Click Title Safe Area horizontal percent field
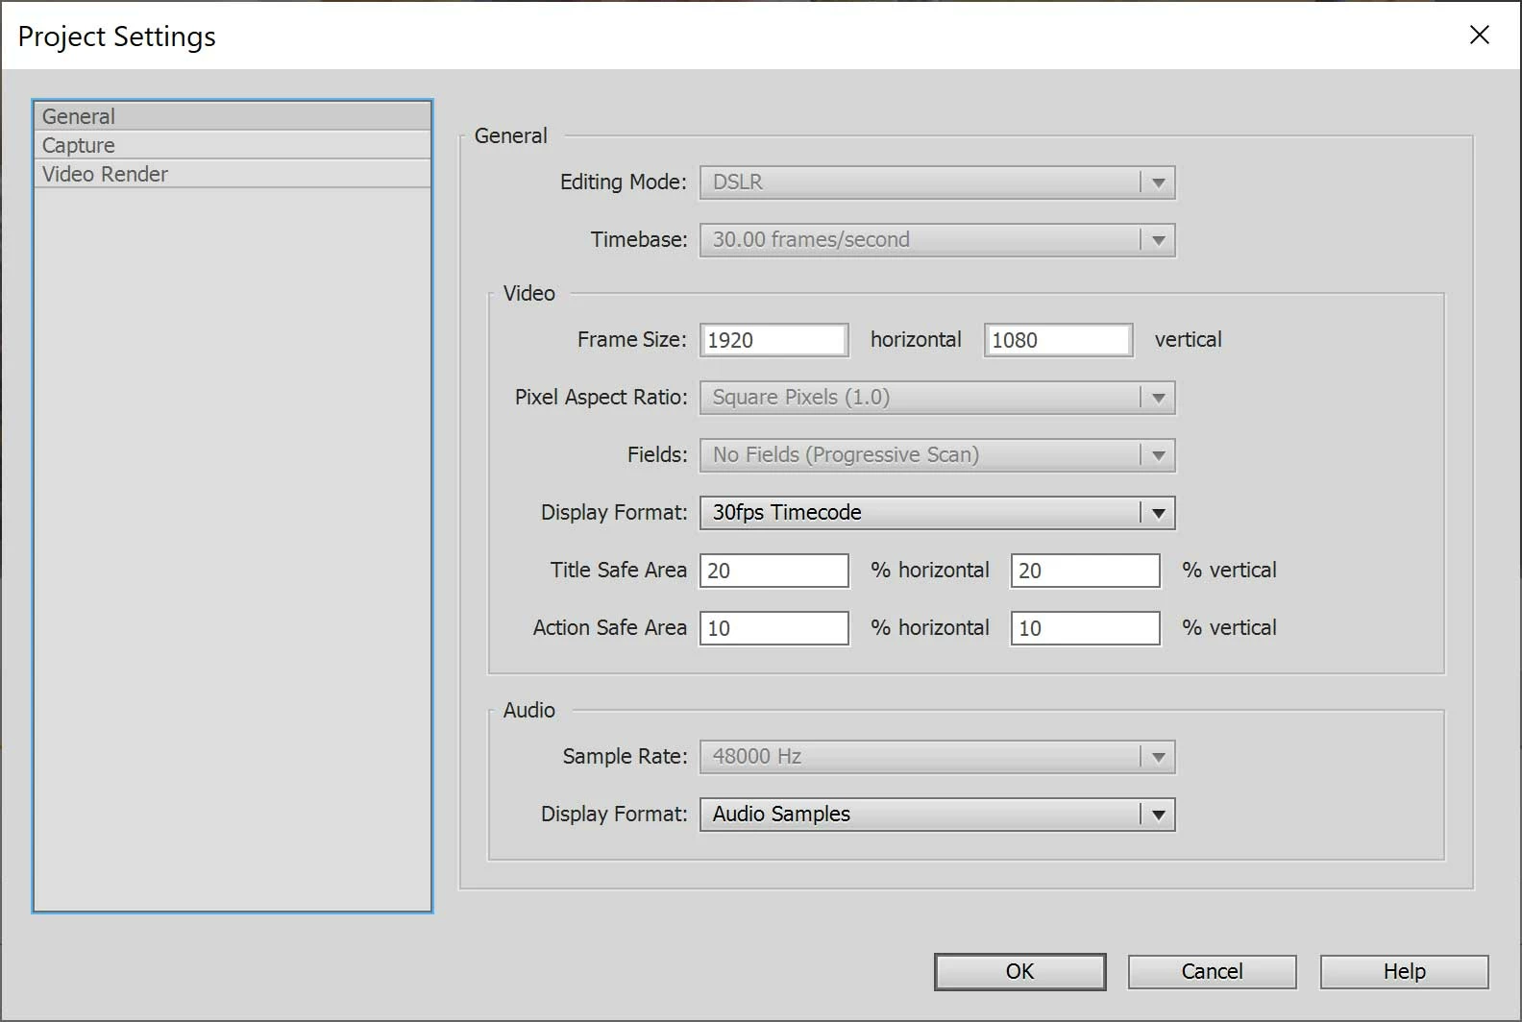1522x1022 pixels. [x=773, y=571]
